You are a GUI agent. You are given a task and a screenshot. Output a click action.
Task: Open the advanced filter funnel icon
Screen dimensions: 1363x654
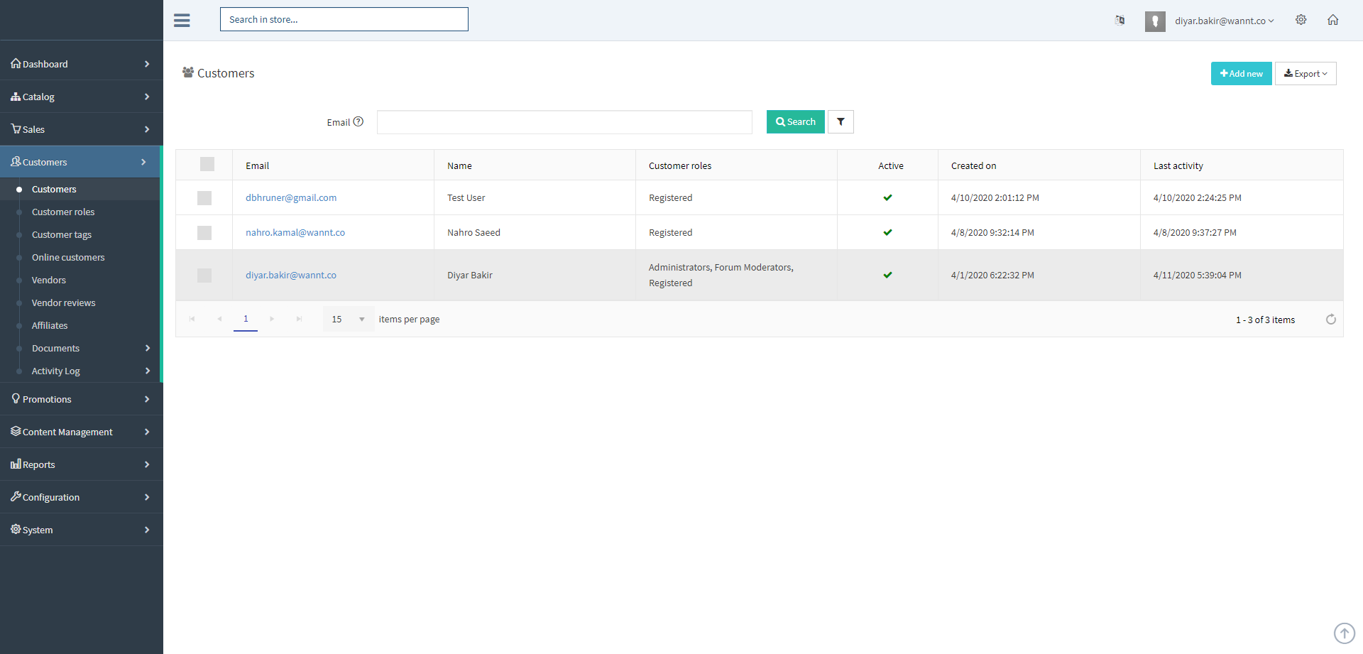click(841, 122)
